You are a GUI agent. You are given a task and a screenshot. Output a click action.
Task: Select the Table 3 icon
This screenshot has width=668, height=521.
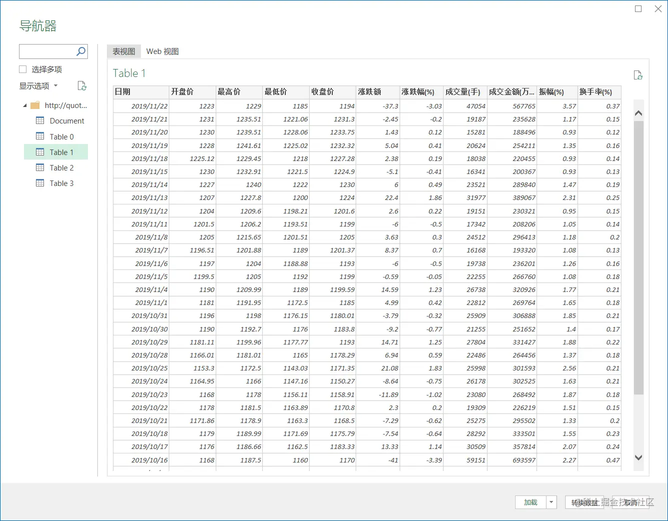pyautogui.click(x=40, y=183)
